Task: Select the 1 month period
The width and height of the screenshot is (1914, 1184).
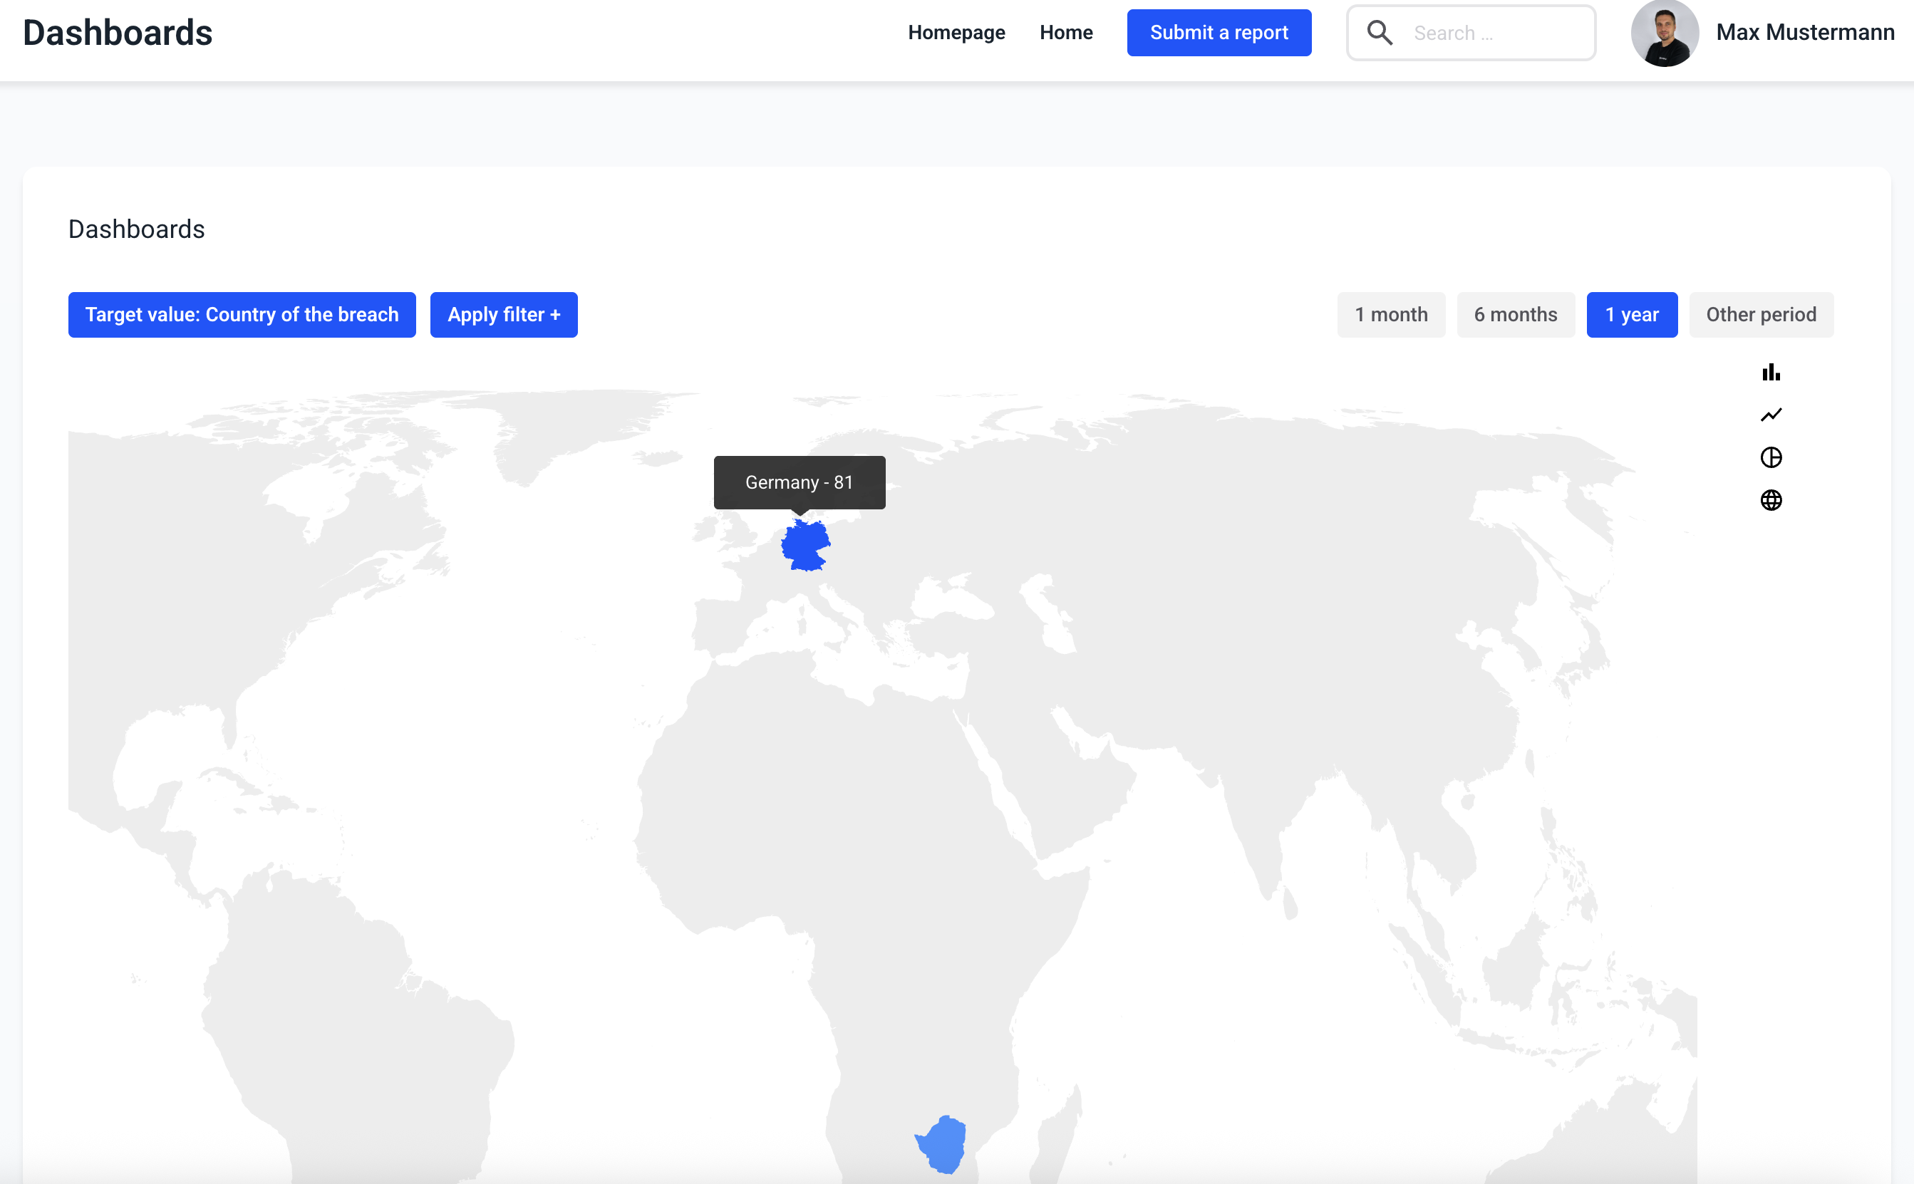Action: (1391, 315)
